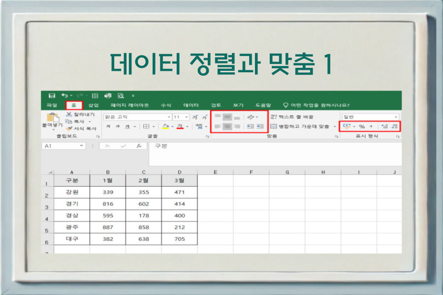Open the 도움말 tab
Image resolution: width=443 pixels, height=295 pixels.
coord(263,105)
